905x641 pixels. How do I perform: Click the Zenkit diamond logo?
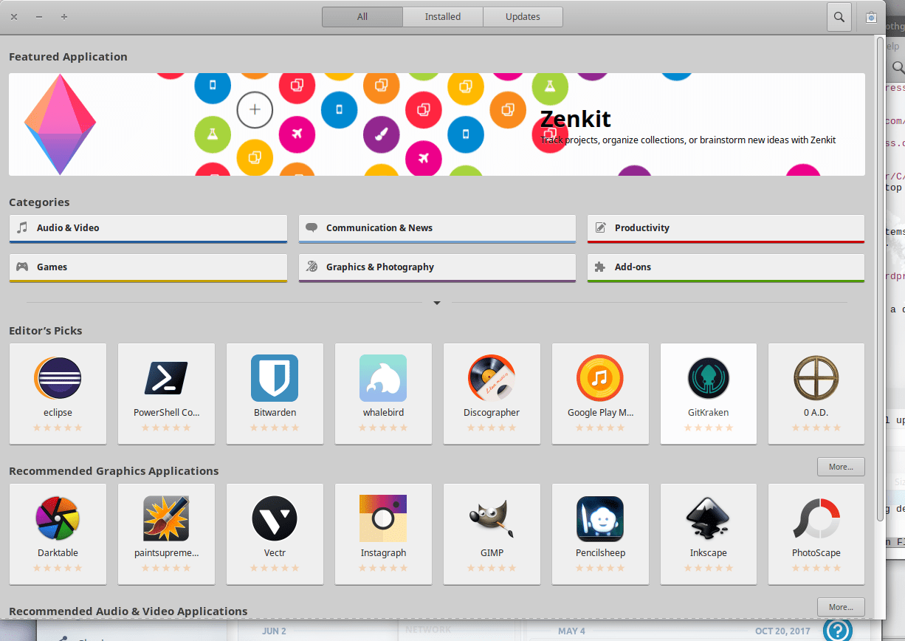point(60,124)
